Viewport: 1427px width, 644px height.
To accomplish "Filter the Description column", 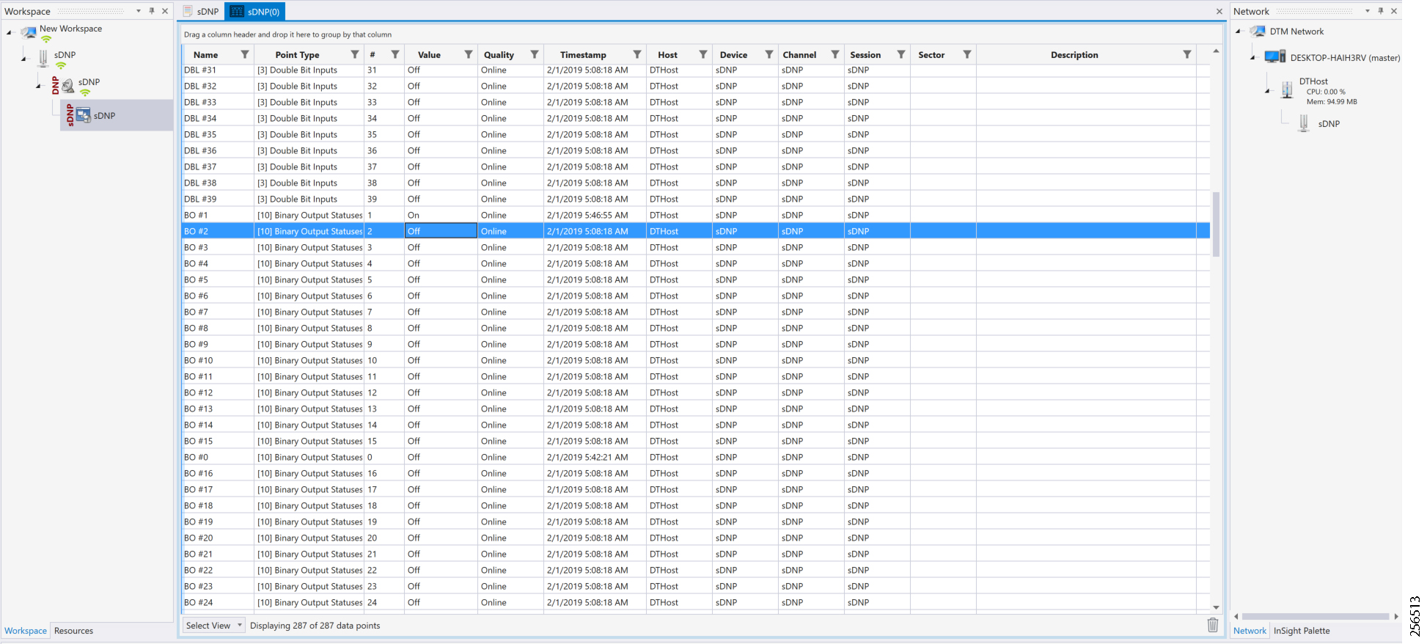I will click(x=1187, y=54).
